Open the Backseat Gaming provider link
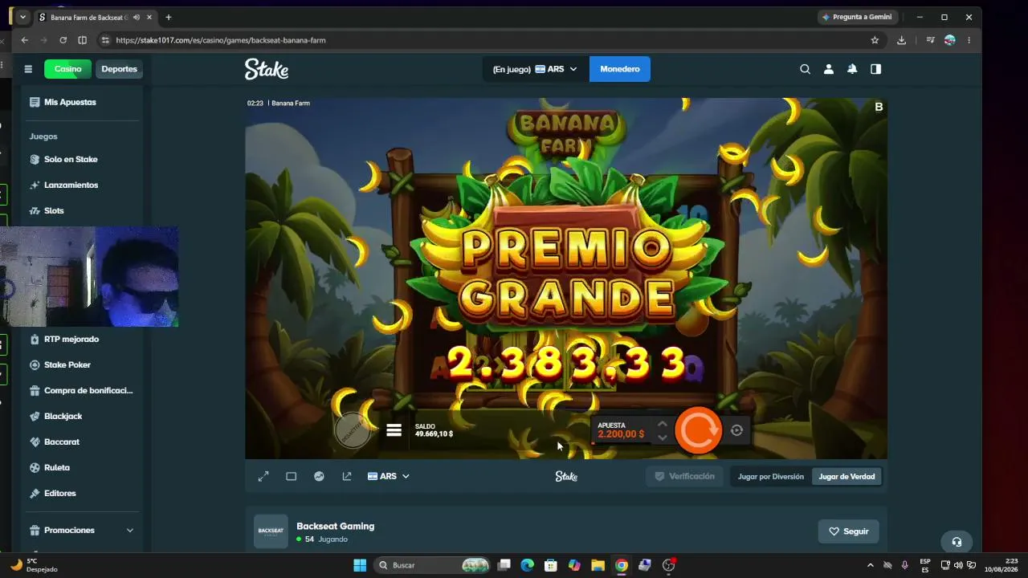The width and height of the screenshot is (1028, 578). pyautogui.click(x=335, y=526)
